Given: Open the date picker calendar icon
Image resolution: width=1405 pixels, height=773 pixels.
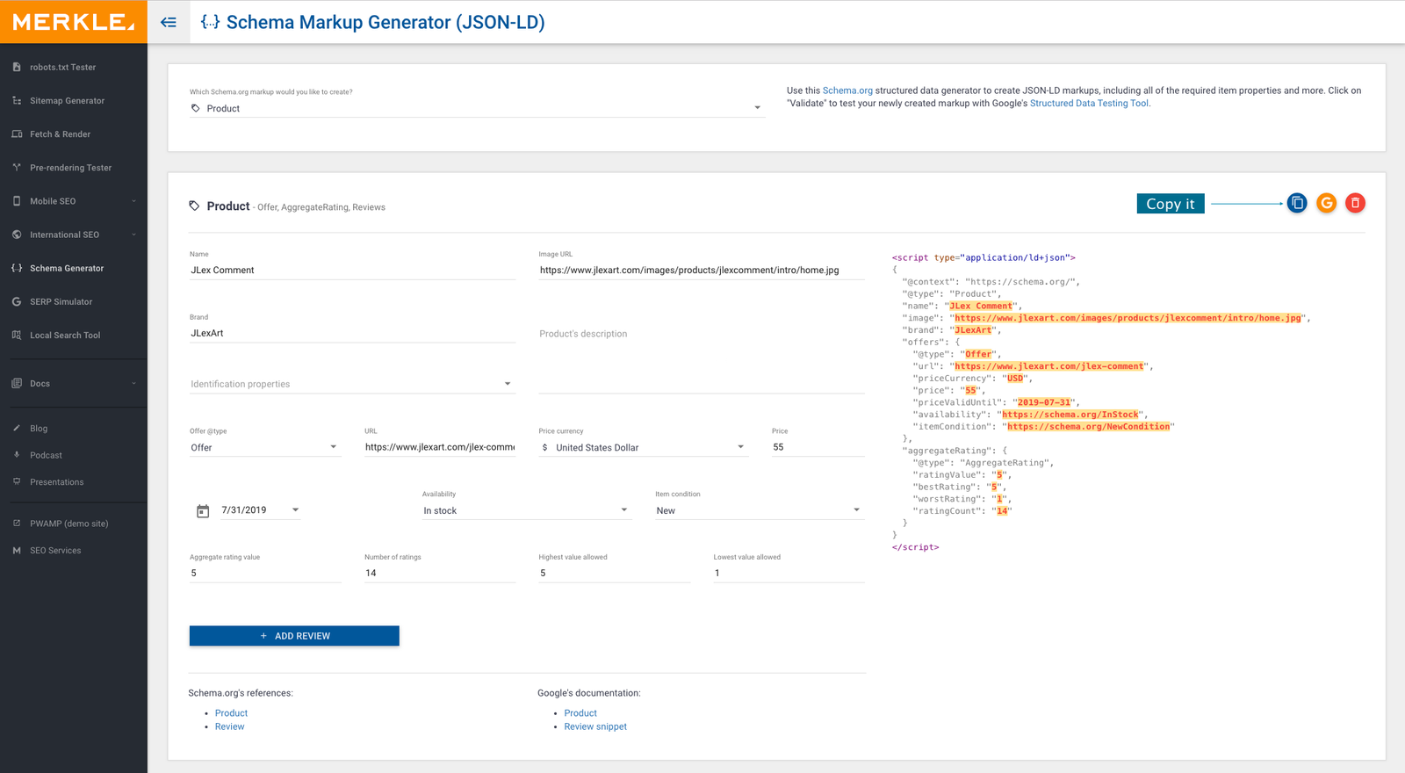Looking at the screenshot, I should [x=203, y=511].
